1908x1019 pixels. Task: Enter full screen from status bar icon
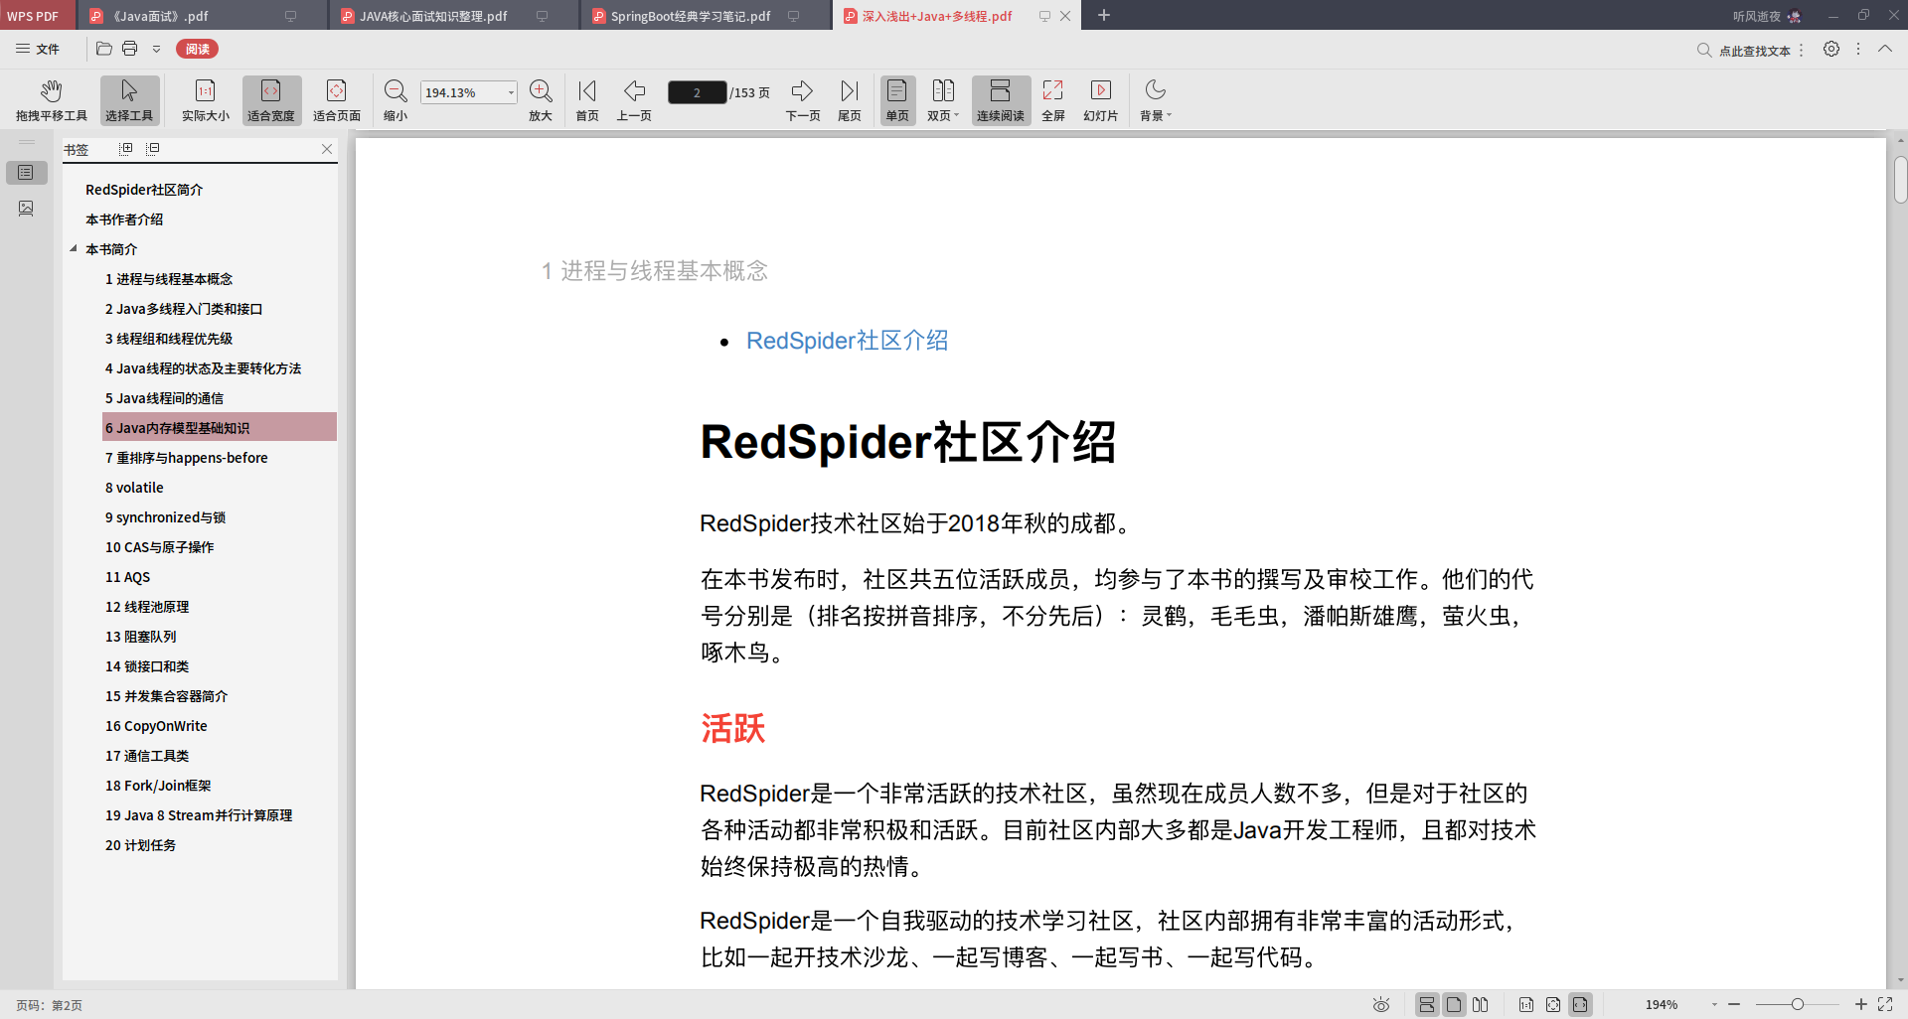click(1885, 1005)
